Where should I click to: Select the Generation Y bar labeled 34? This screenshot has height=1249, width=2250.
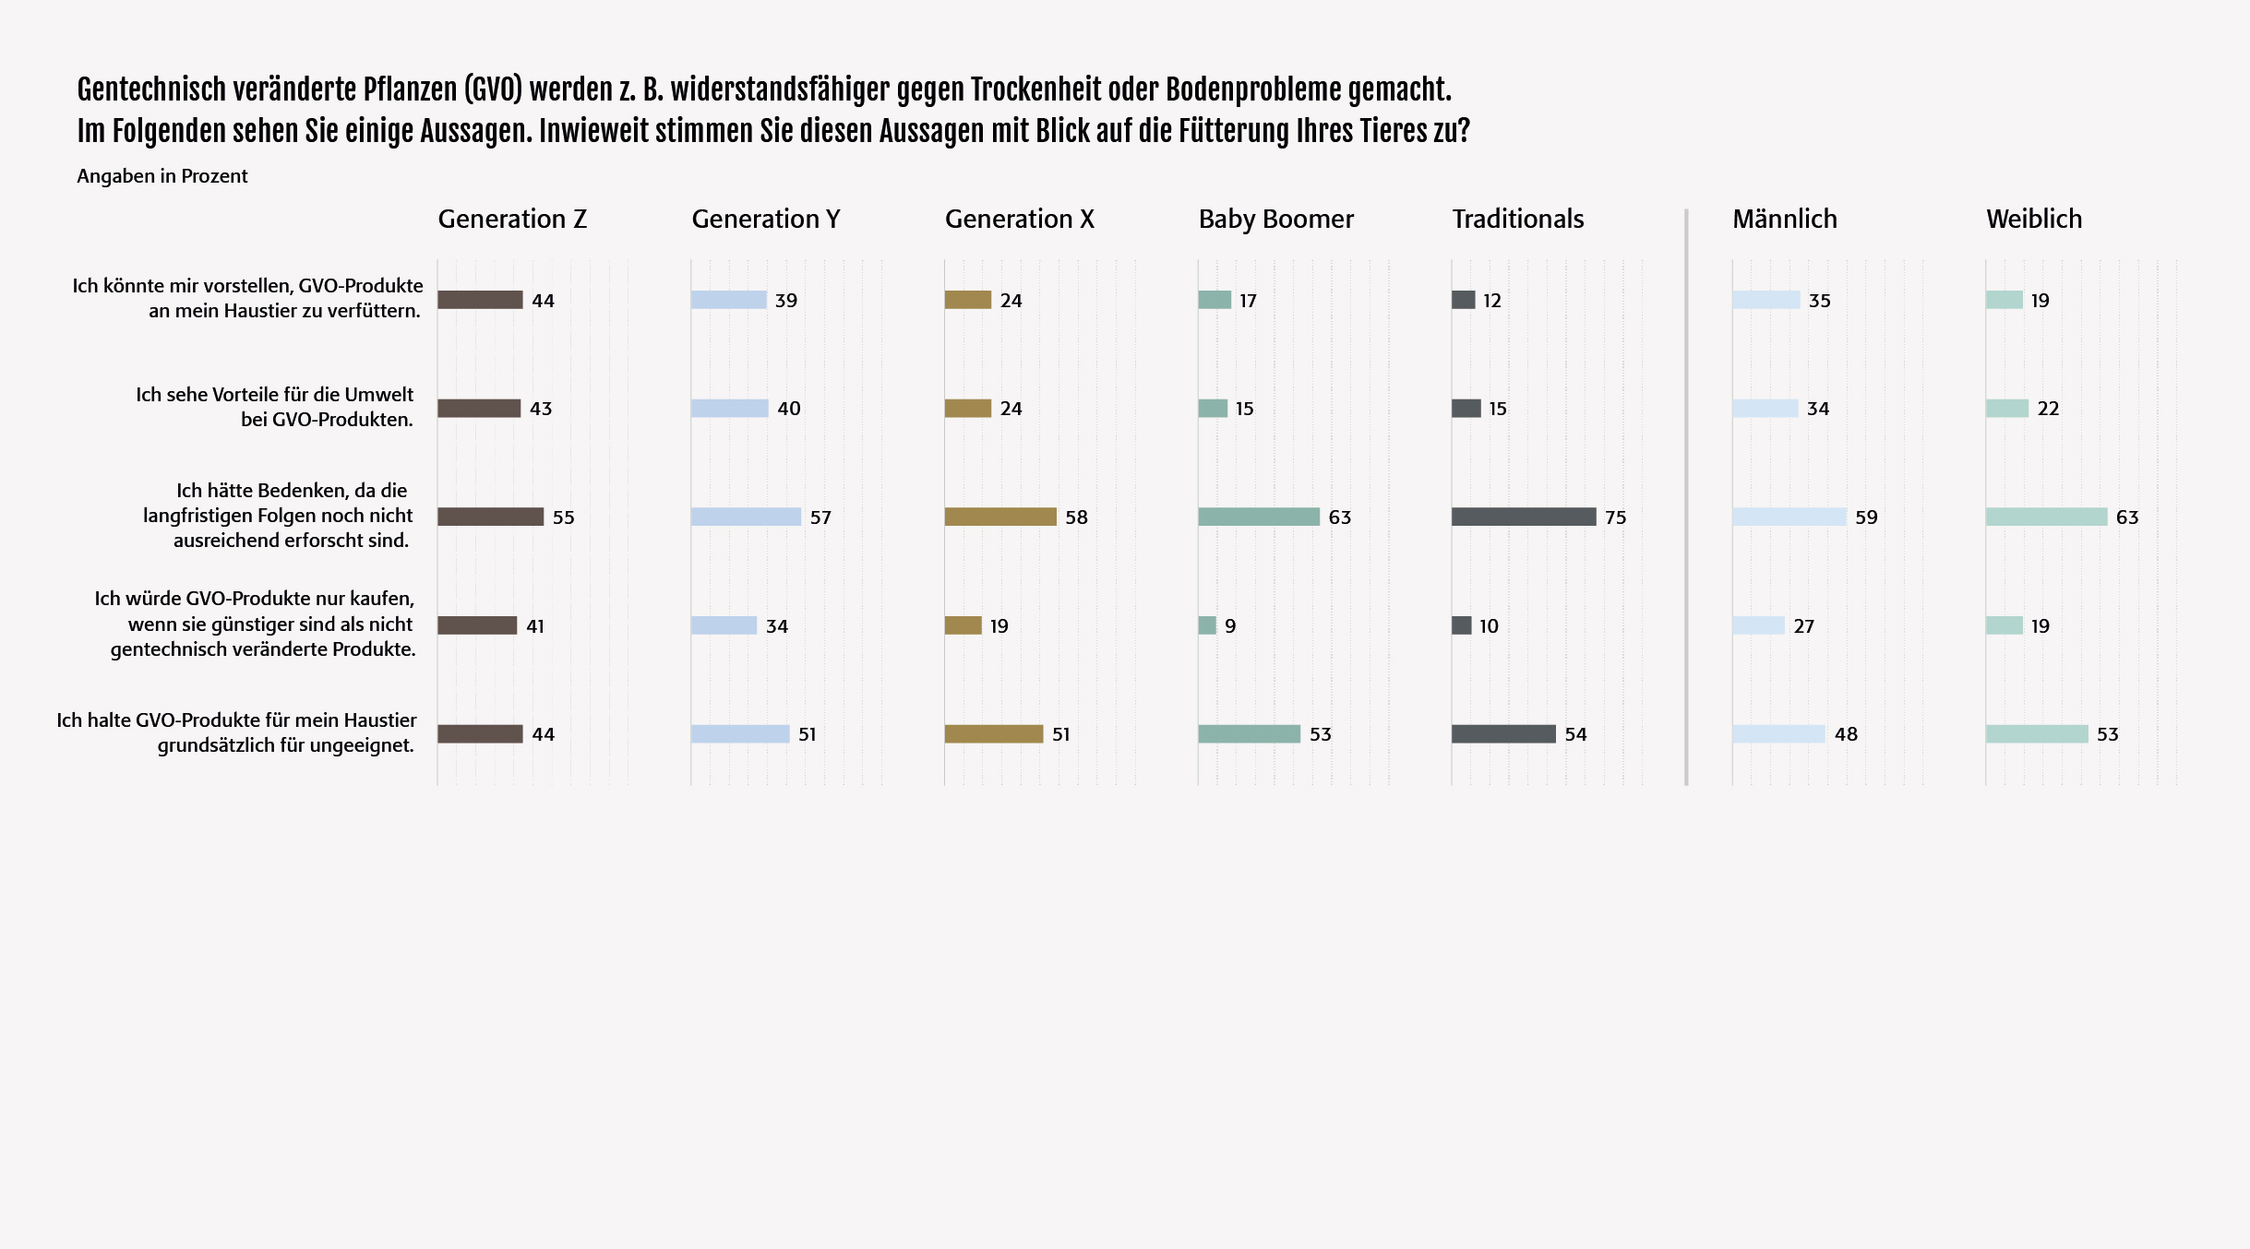point(724,625)
